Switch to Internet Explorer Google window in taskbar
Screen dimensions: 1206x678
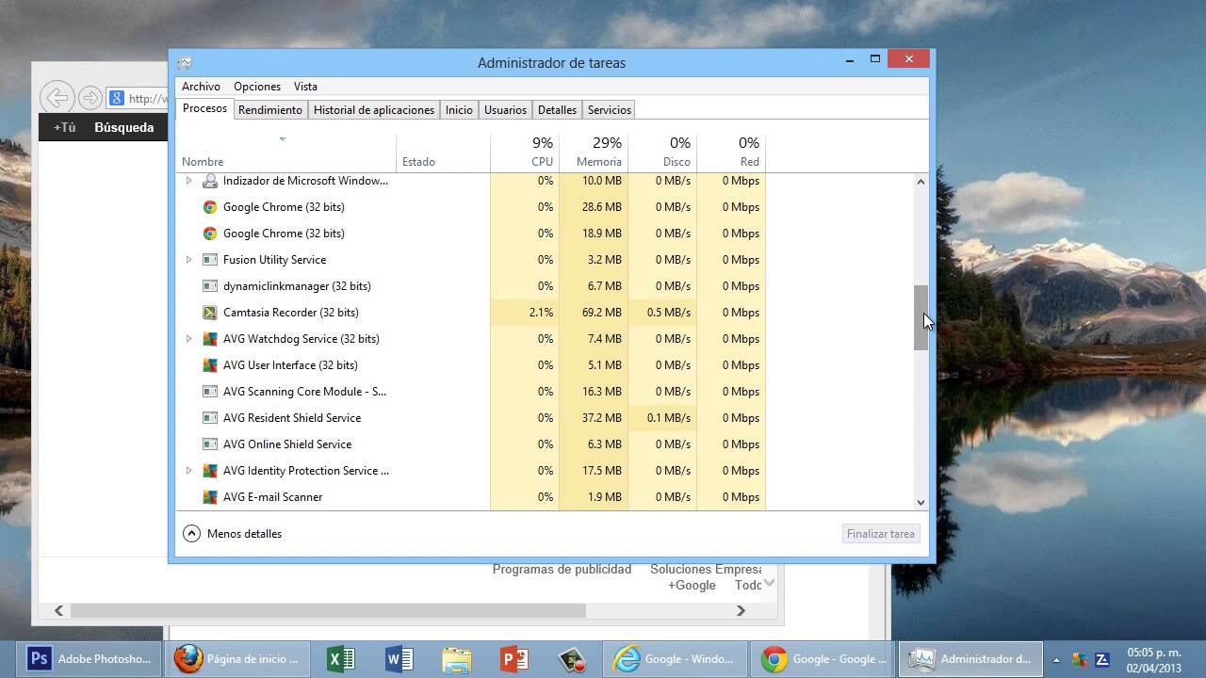pos(676,659)
